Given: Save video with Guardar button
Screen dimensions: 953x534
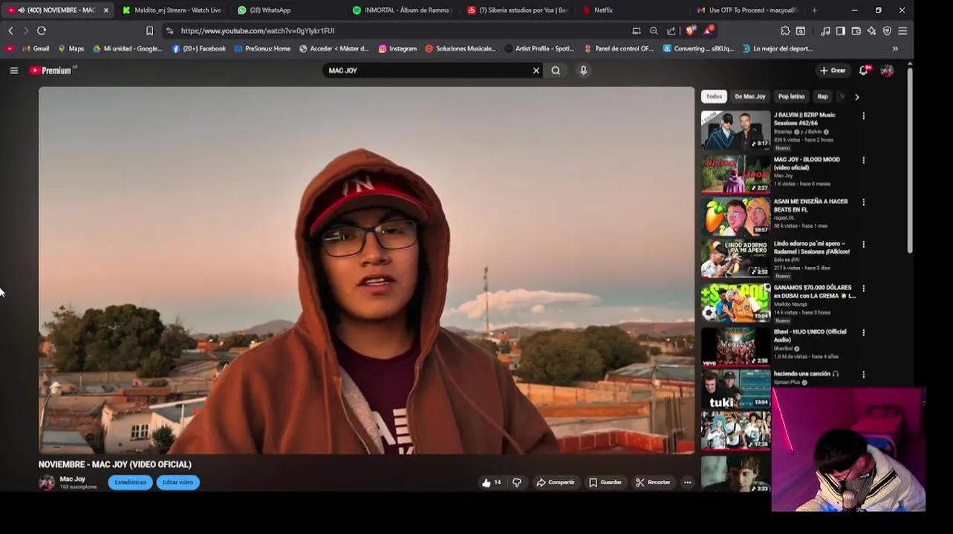Looking at the screenshot, I should coord(605,482).
